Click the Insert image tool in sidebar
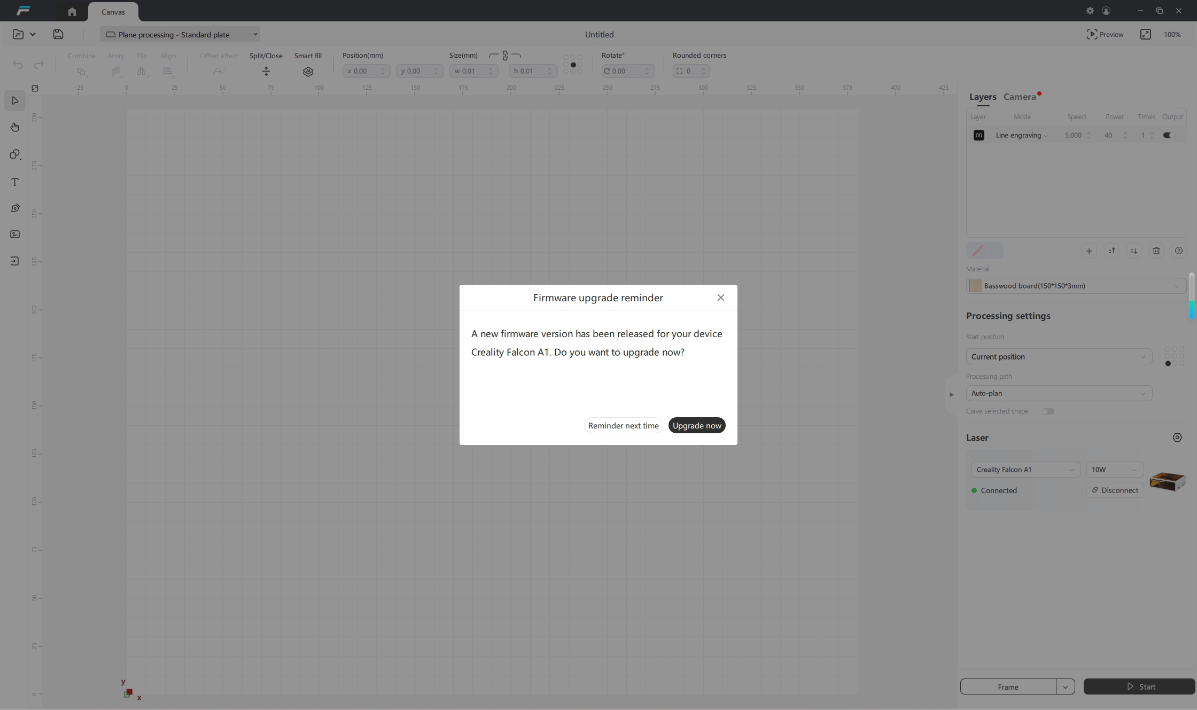The width and height of the screenshot is (1197, 710). 15,234
